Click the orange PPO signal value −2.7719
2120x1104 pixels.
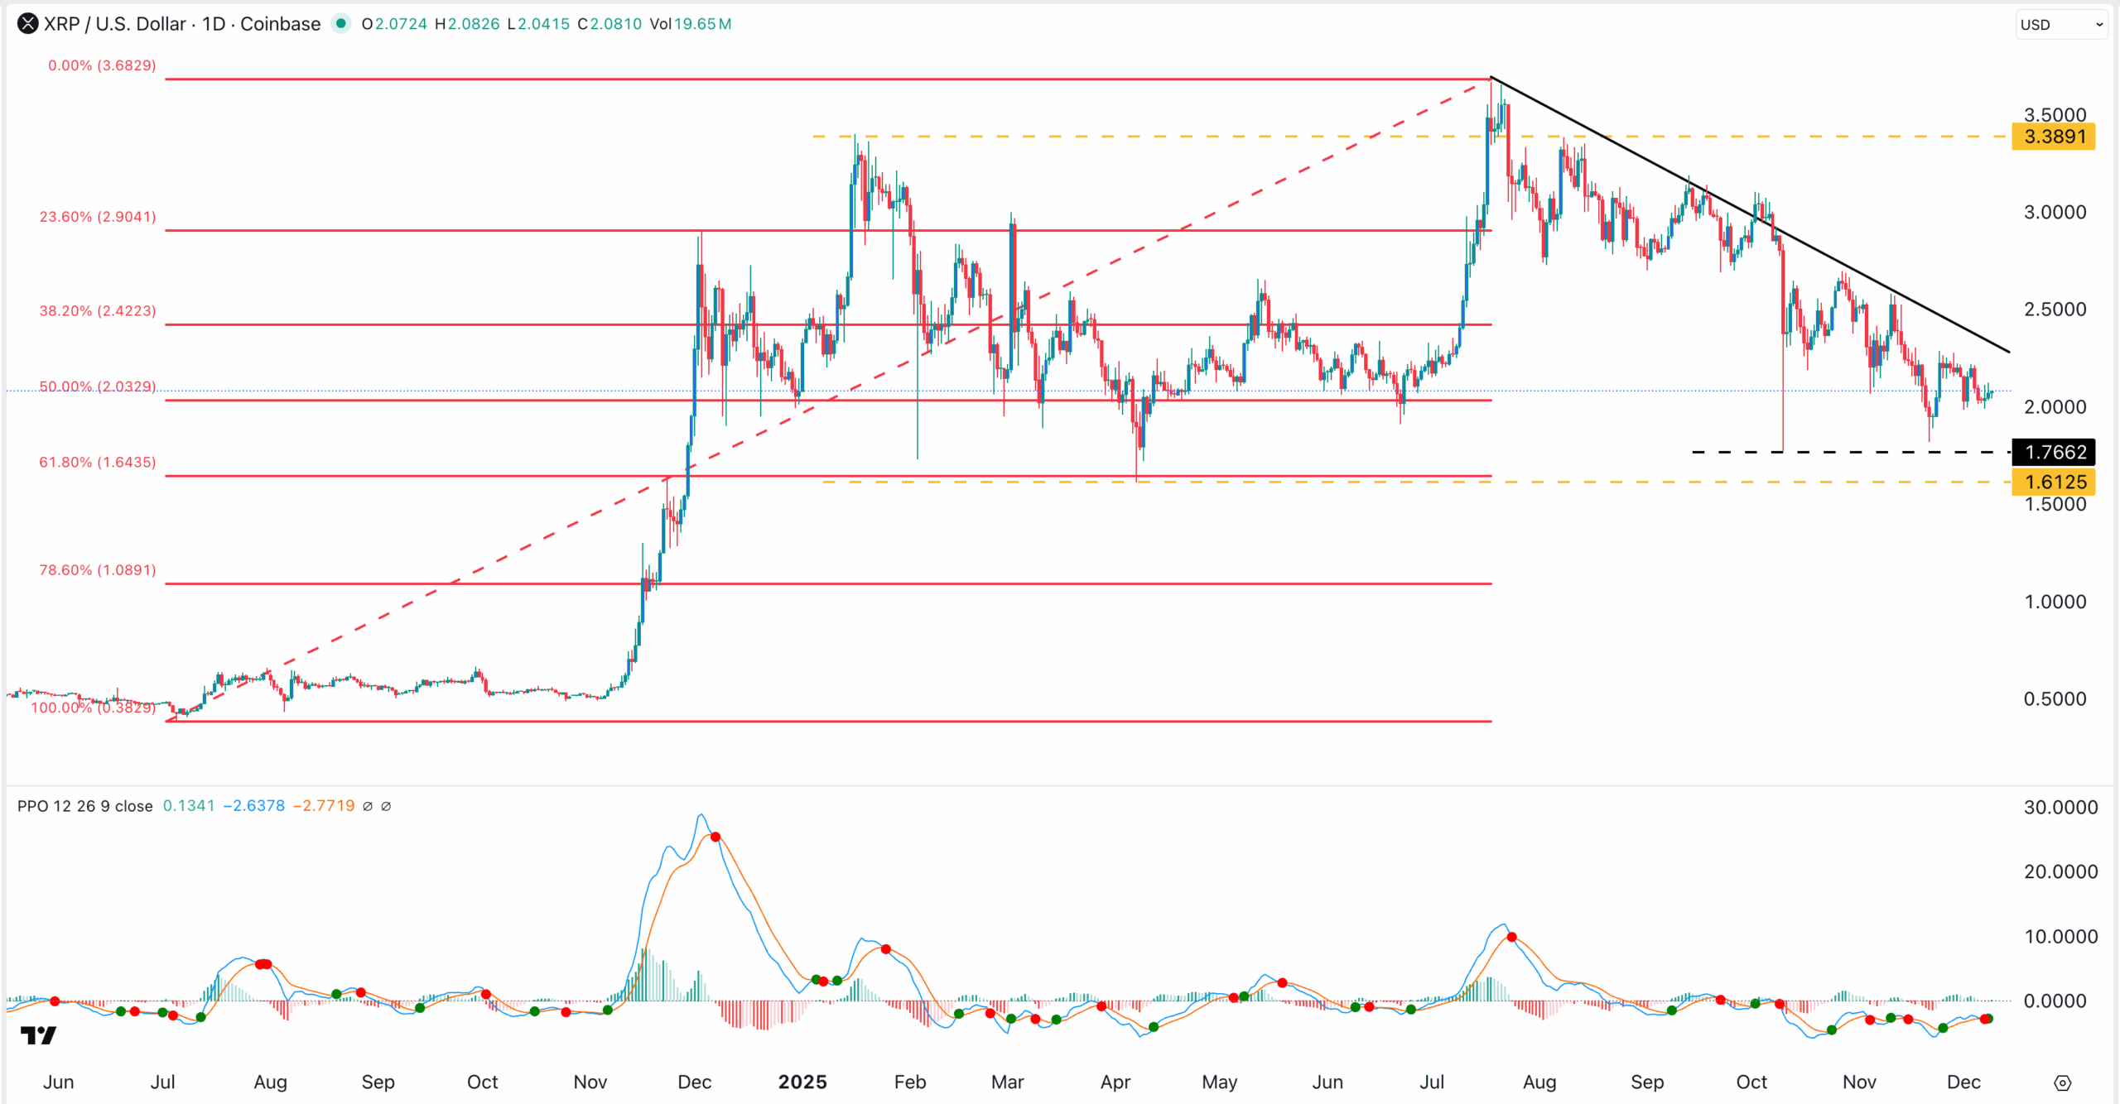(x=324, y=806)
